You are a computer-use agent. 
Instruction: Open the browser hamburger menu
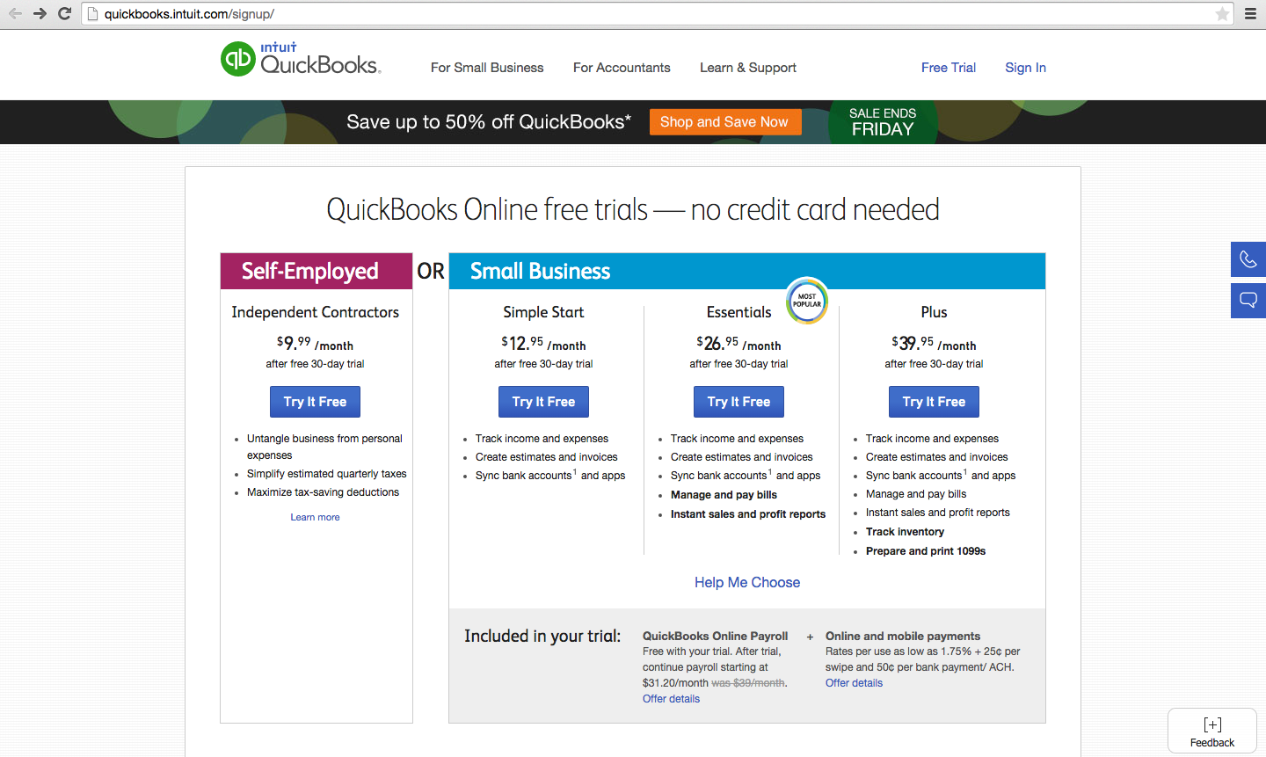[x=1250, y=14]
